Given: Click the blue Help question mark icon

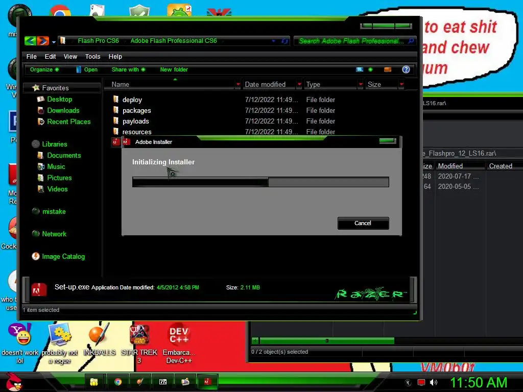Looking at the screenshot, I should tap(406, 69).
